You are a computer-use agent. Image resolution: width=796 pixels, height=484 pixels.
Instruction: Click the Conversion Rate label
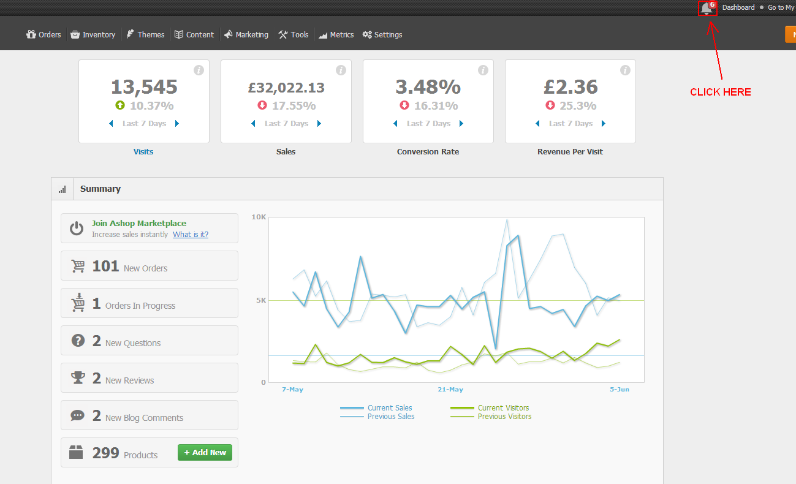[x=428, y=151]
